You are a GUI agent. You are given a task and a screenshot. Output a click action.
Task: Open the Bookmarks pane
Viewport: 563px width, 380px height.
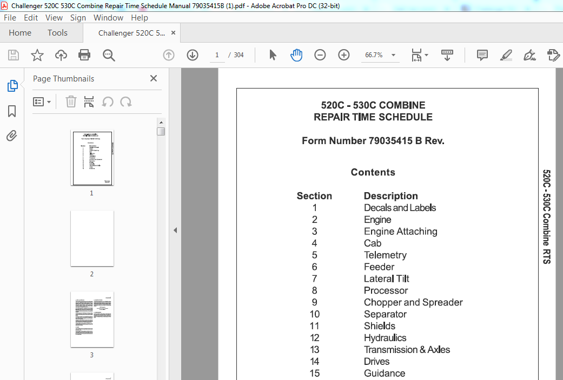[x=12, y=111]
